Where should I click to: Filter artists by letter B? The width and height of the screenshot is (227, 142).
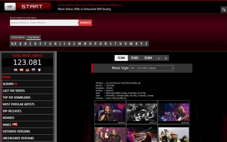26,44
